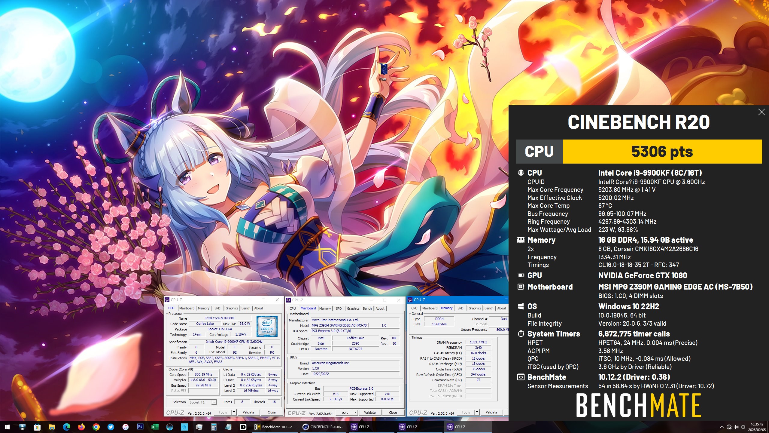Open the Fan desktop shortcut icon

383,72
